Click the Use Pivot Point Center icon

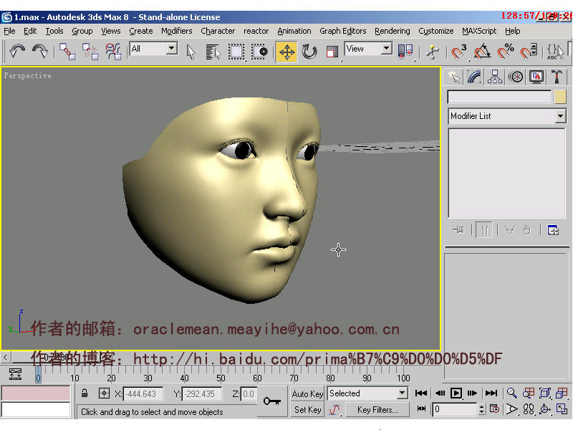[405, 52]
